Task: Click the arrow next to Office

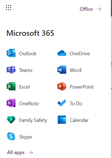Action: tap(99, 9)
